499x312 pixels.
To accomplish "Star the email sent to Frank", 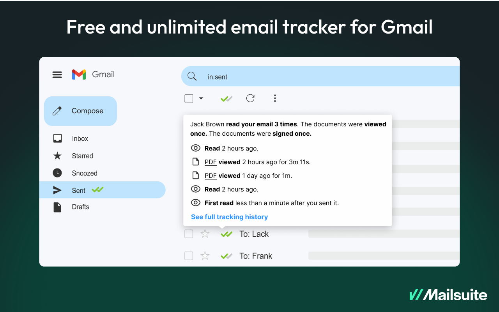I will 205,256.
